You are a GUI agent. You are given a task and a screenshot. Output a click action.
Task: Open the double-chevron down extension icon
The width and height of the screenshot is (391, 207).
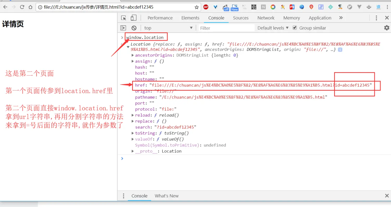(x=369, y=7)
